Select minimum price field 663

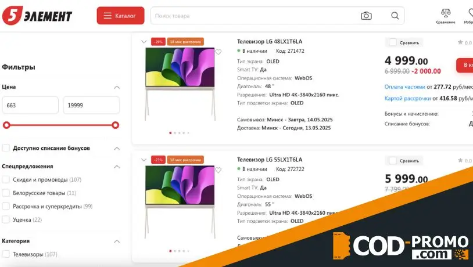30,105
